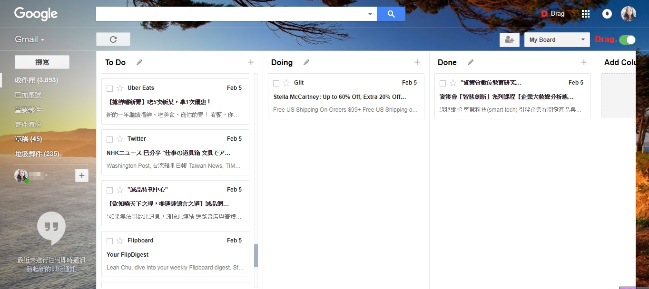Click the Doing column title

[282, 62]
